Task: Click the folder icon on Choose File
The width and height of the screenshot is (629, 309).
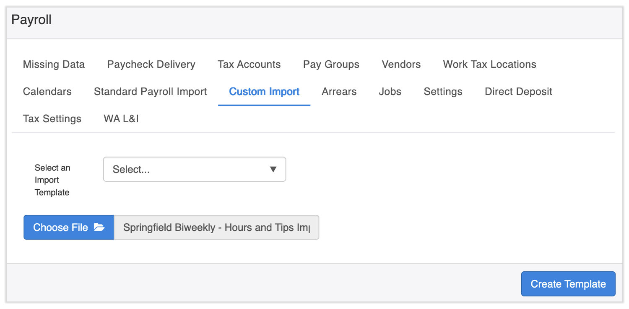Action: 99,227
